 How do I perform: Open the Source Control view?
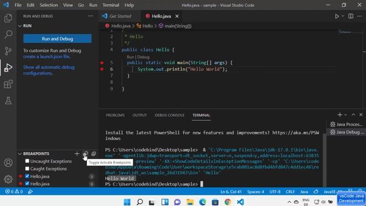coord(8,51)
